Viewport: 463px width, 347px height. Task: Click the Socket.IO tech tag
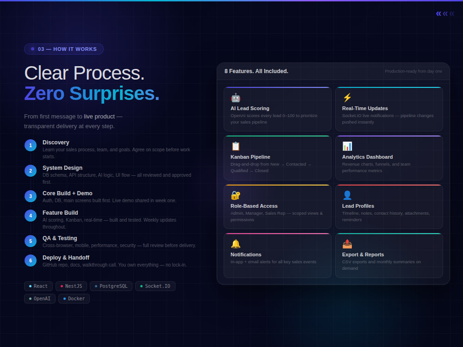click(x=155, y=286)
